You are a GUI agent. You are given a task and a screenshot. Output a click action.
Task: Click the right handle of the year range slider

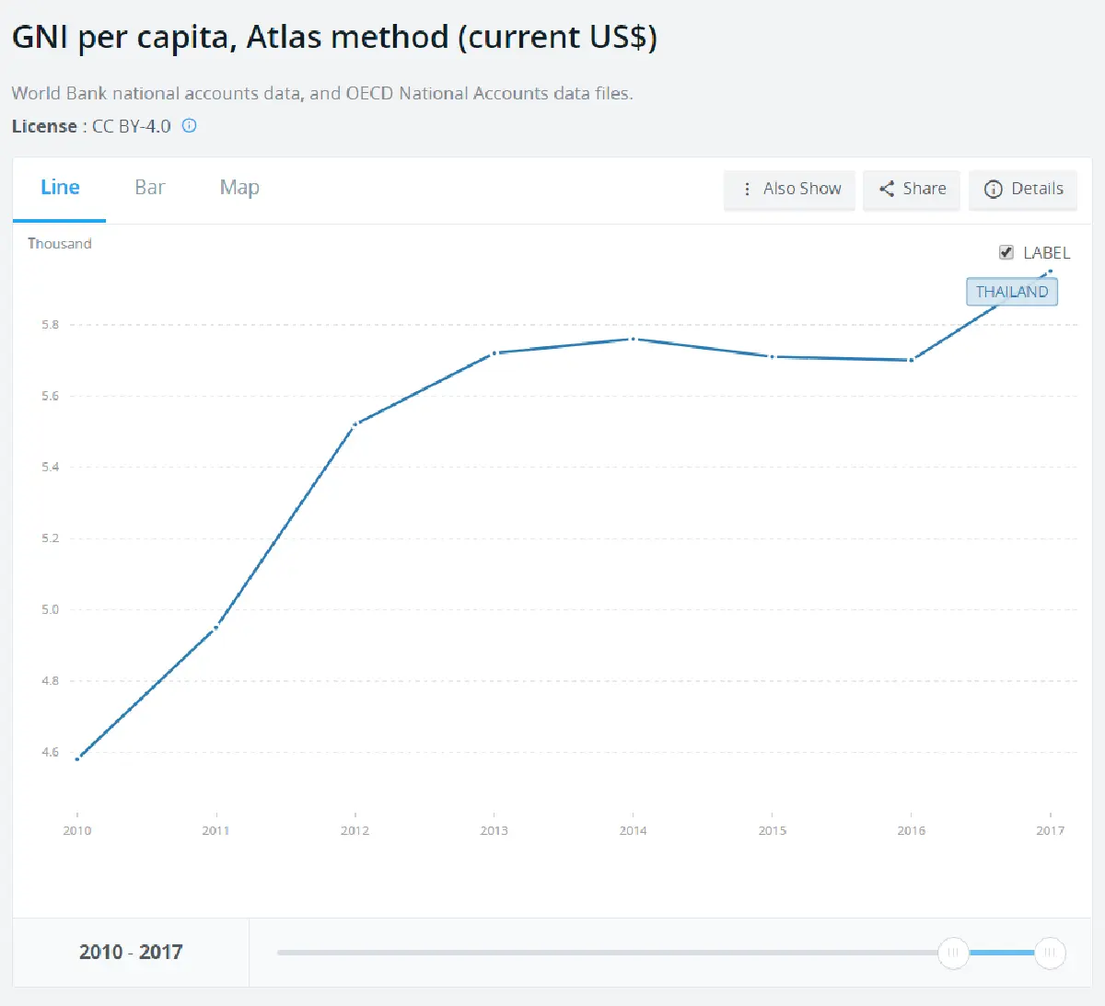1050,953
